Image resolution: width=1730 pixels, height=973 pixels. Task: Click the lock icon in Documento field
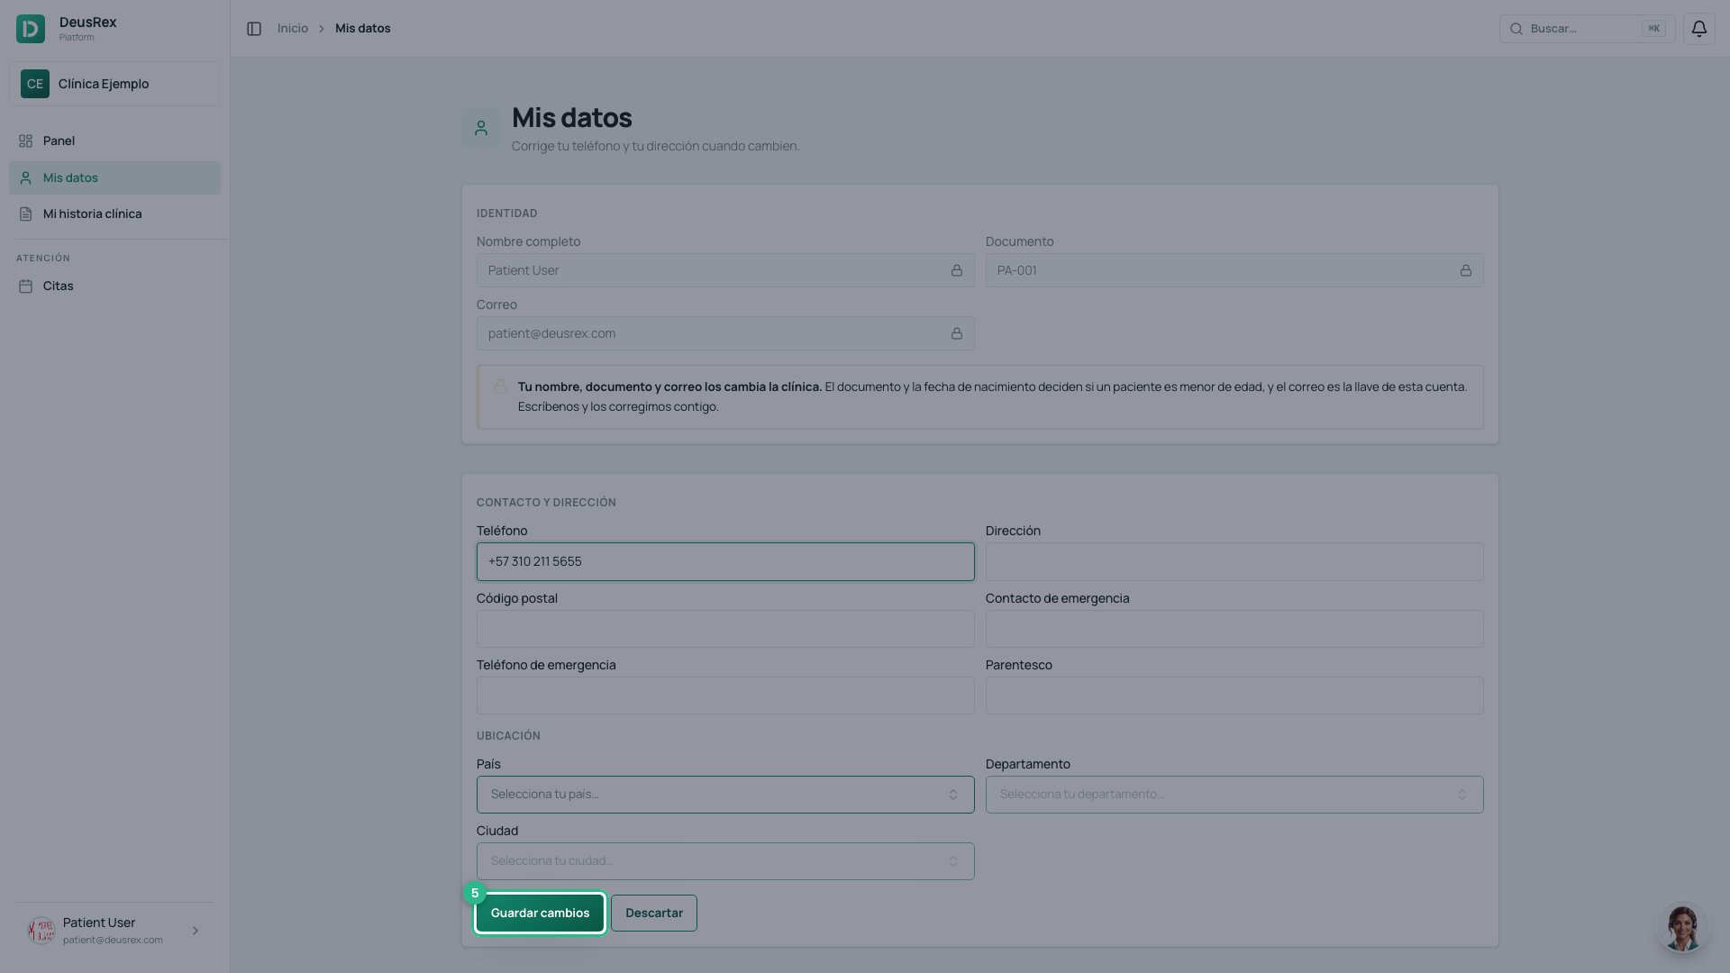[x=1466, y=270]
